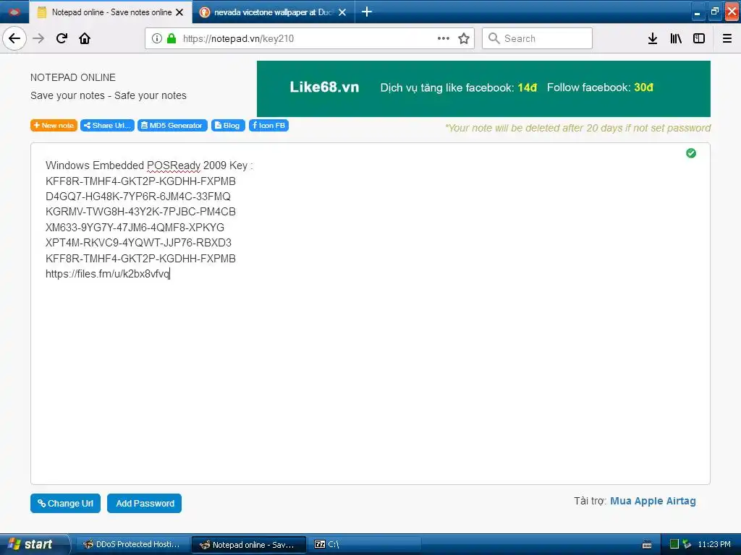Viewport: 741px width, 555px height.
Task: Open the library bookmarks icon
Action: click(x=676, y=38)
